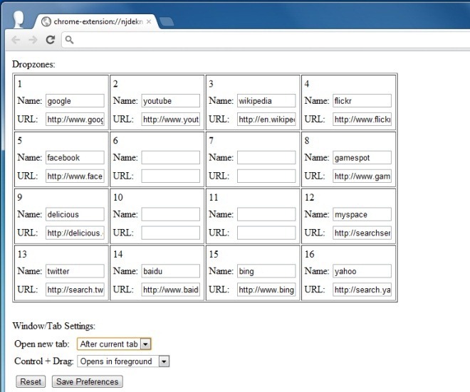Edit dropzone 1 Name field 'google'
Image resolution: width=470 pixels, height=392 pixels.
75,101
